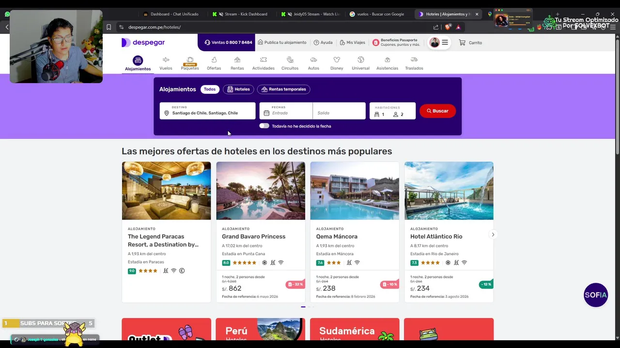Toggle Todavía no he decidido la fecha
620x348 pixels.
coord(264,126)
